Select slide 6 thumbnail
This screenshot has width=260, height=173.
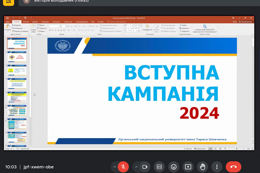pyautogui.click(x=17, y=110)
